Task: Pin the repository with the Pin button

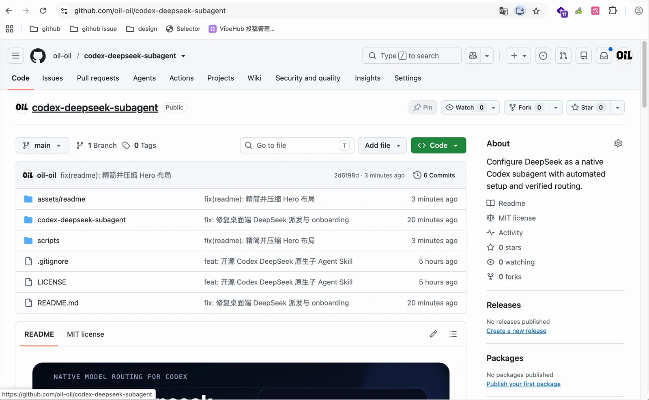Action: 423,108
